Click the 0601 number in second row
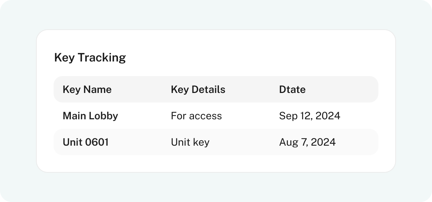Screen dimensions: 432x202 click(97, 142)
